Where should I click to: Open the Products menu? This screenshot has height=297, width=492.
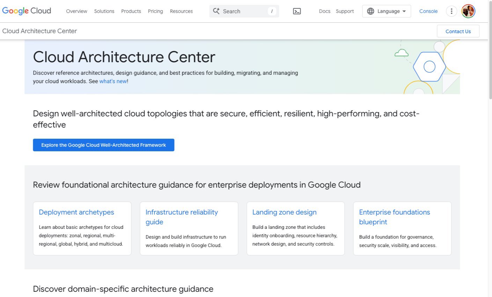(x=131, y=11)
